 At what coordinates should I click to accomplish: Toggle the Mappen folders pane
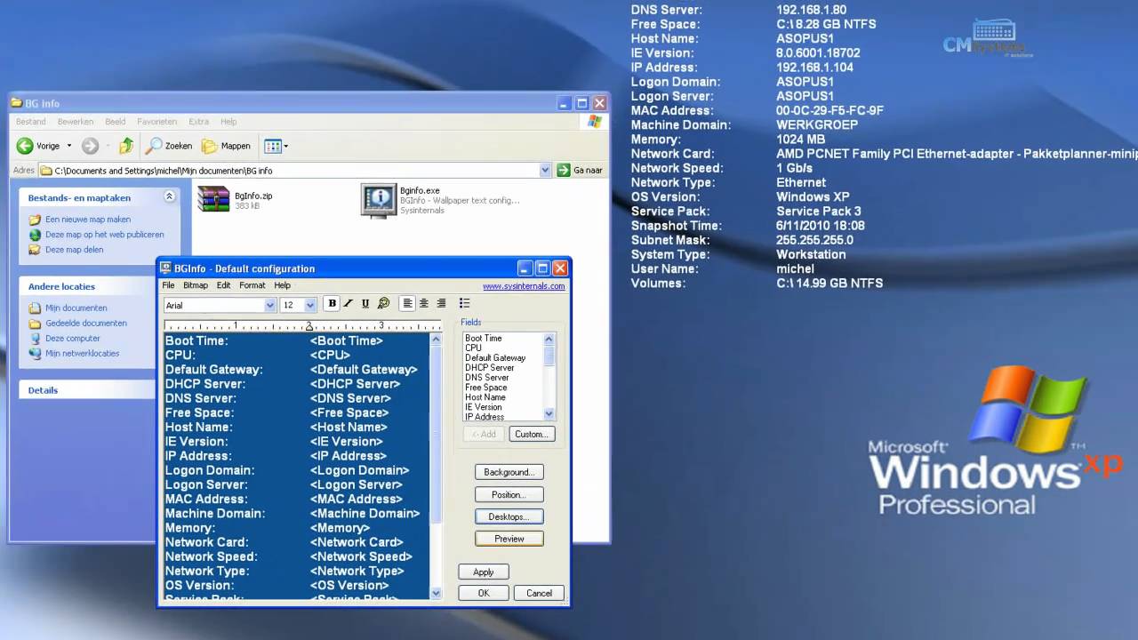226,146
